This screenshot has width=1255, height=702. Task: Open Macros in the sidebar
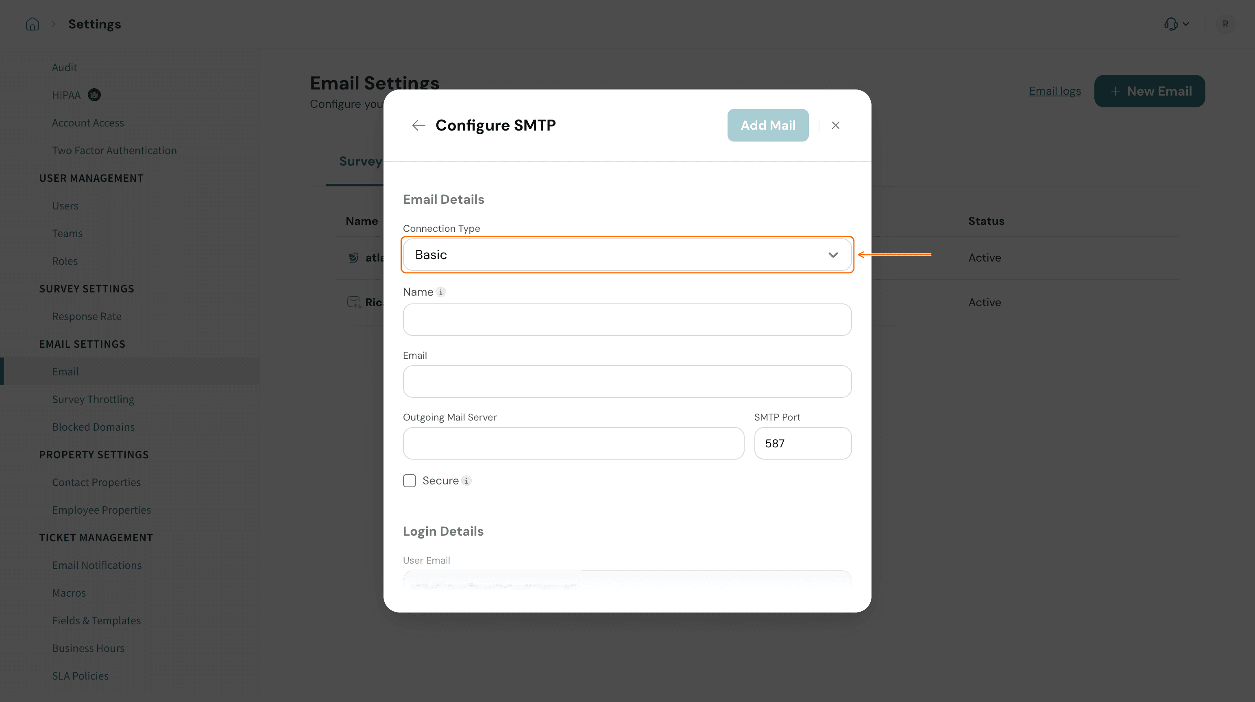pos(69,593)
